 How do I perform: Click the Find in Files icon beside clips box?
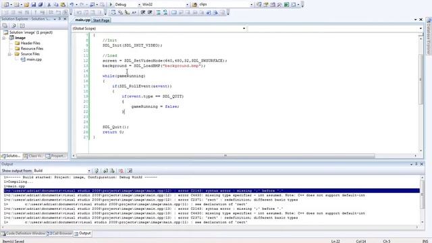(194, 5)
